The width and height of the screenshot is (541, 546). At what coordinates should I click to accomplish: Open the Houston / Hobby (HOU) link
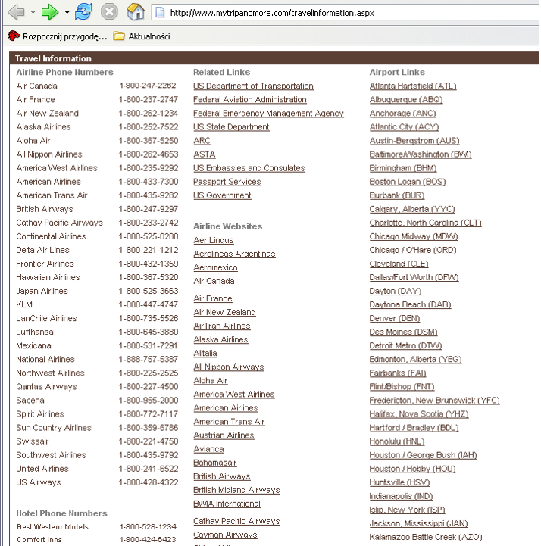[412, 469]
